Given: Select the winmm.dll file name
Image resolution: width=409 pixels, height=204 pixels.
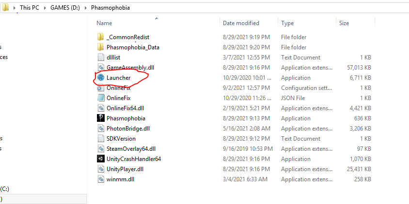Looking at the screenshot, I should coord(121,179).
